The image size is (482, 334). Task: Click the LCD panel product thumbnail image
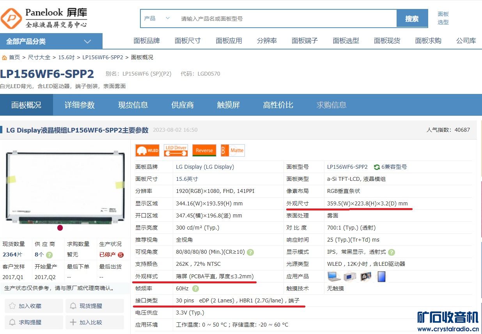[65, 186]
